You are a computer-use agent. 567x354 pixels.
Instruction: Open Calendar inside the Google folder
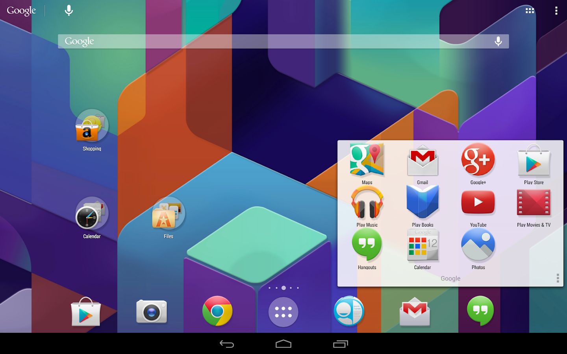pyautogui.click(x=422, y=245)
